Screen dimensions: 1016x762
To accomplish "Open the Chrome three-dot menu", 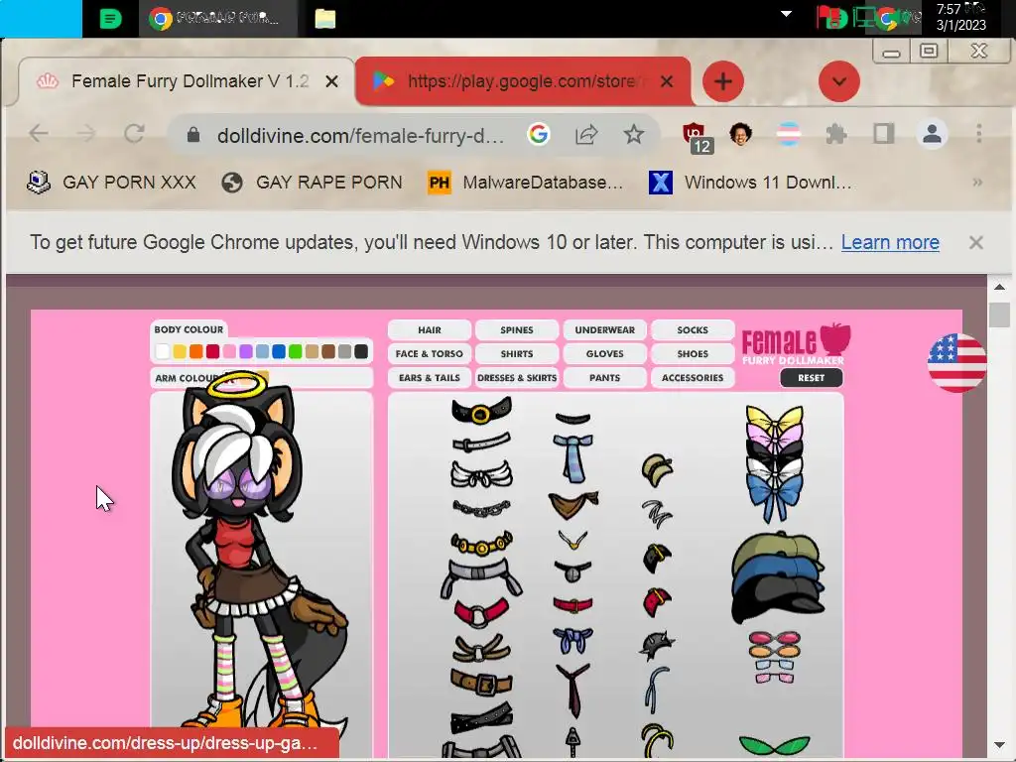I will pos(979,134).
